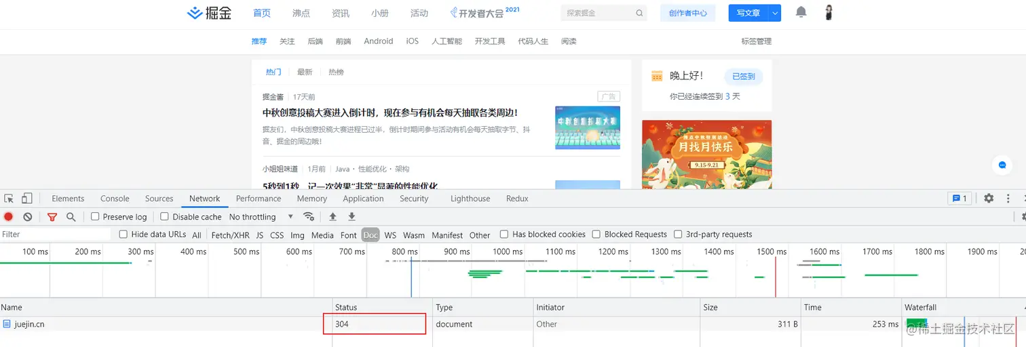This screenshot has width=1026, height=347.
Task: Enable the Preserve log checkbox
Action: pos(95,217)
